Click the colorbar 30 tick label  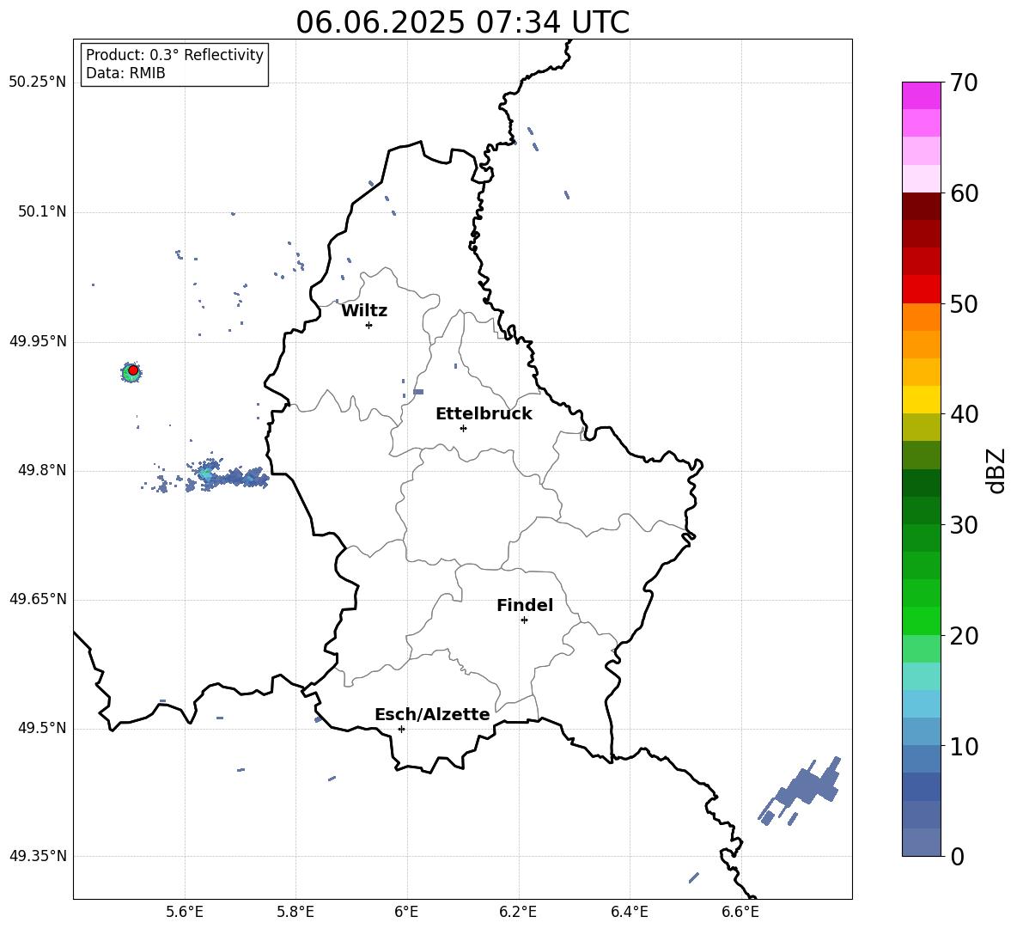coord(964,525)
